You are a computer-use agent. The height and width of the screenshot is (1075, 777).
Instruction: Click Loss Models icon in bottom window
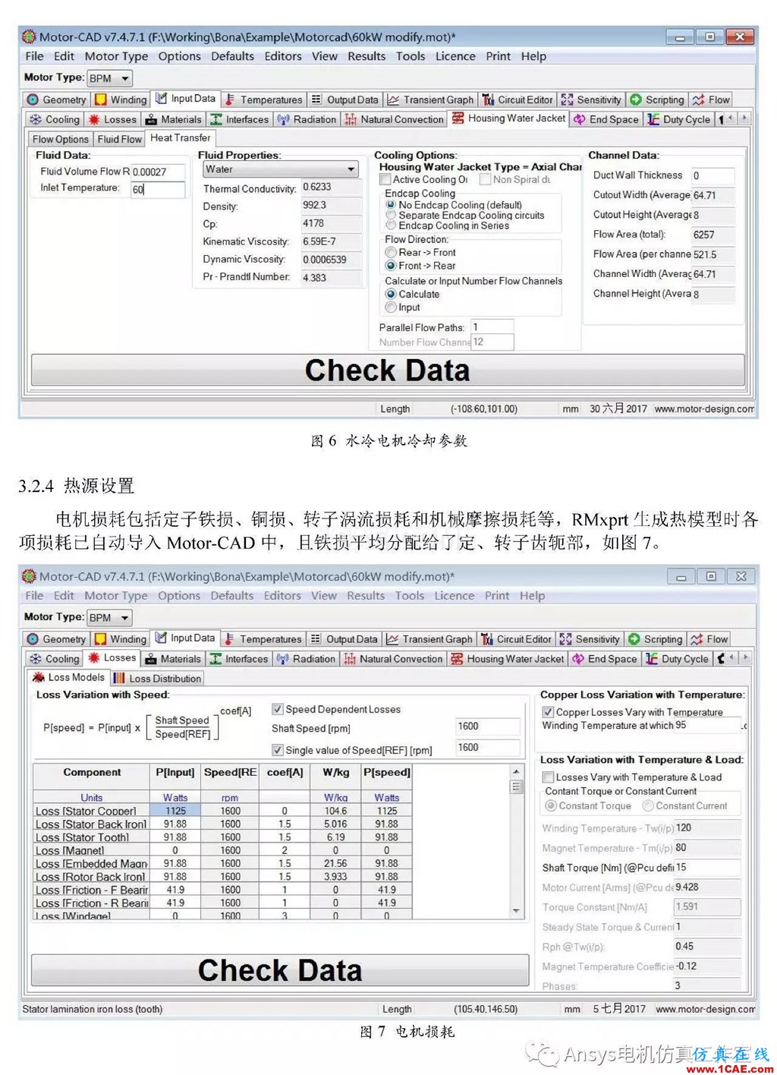[39, 677]
